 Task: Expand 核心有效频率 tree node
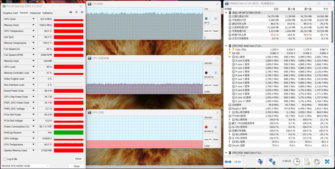[x=230, y=112]
